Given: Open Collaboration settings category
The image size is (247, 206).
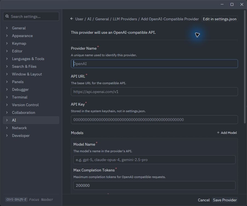Looking at the screenshot, I should (x=31, y=112).
